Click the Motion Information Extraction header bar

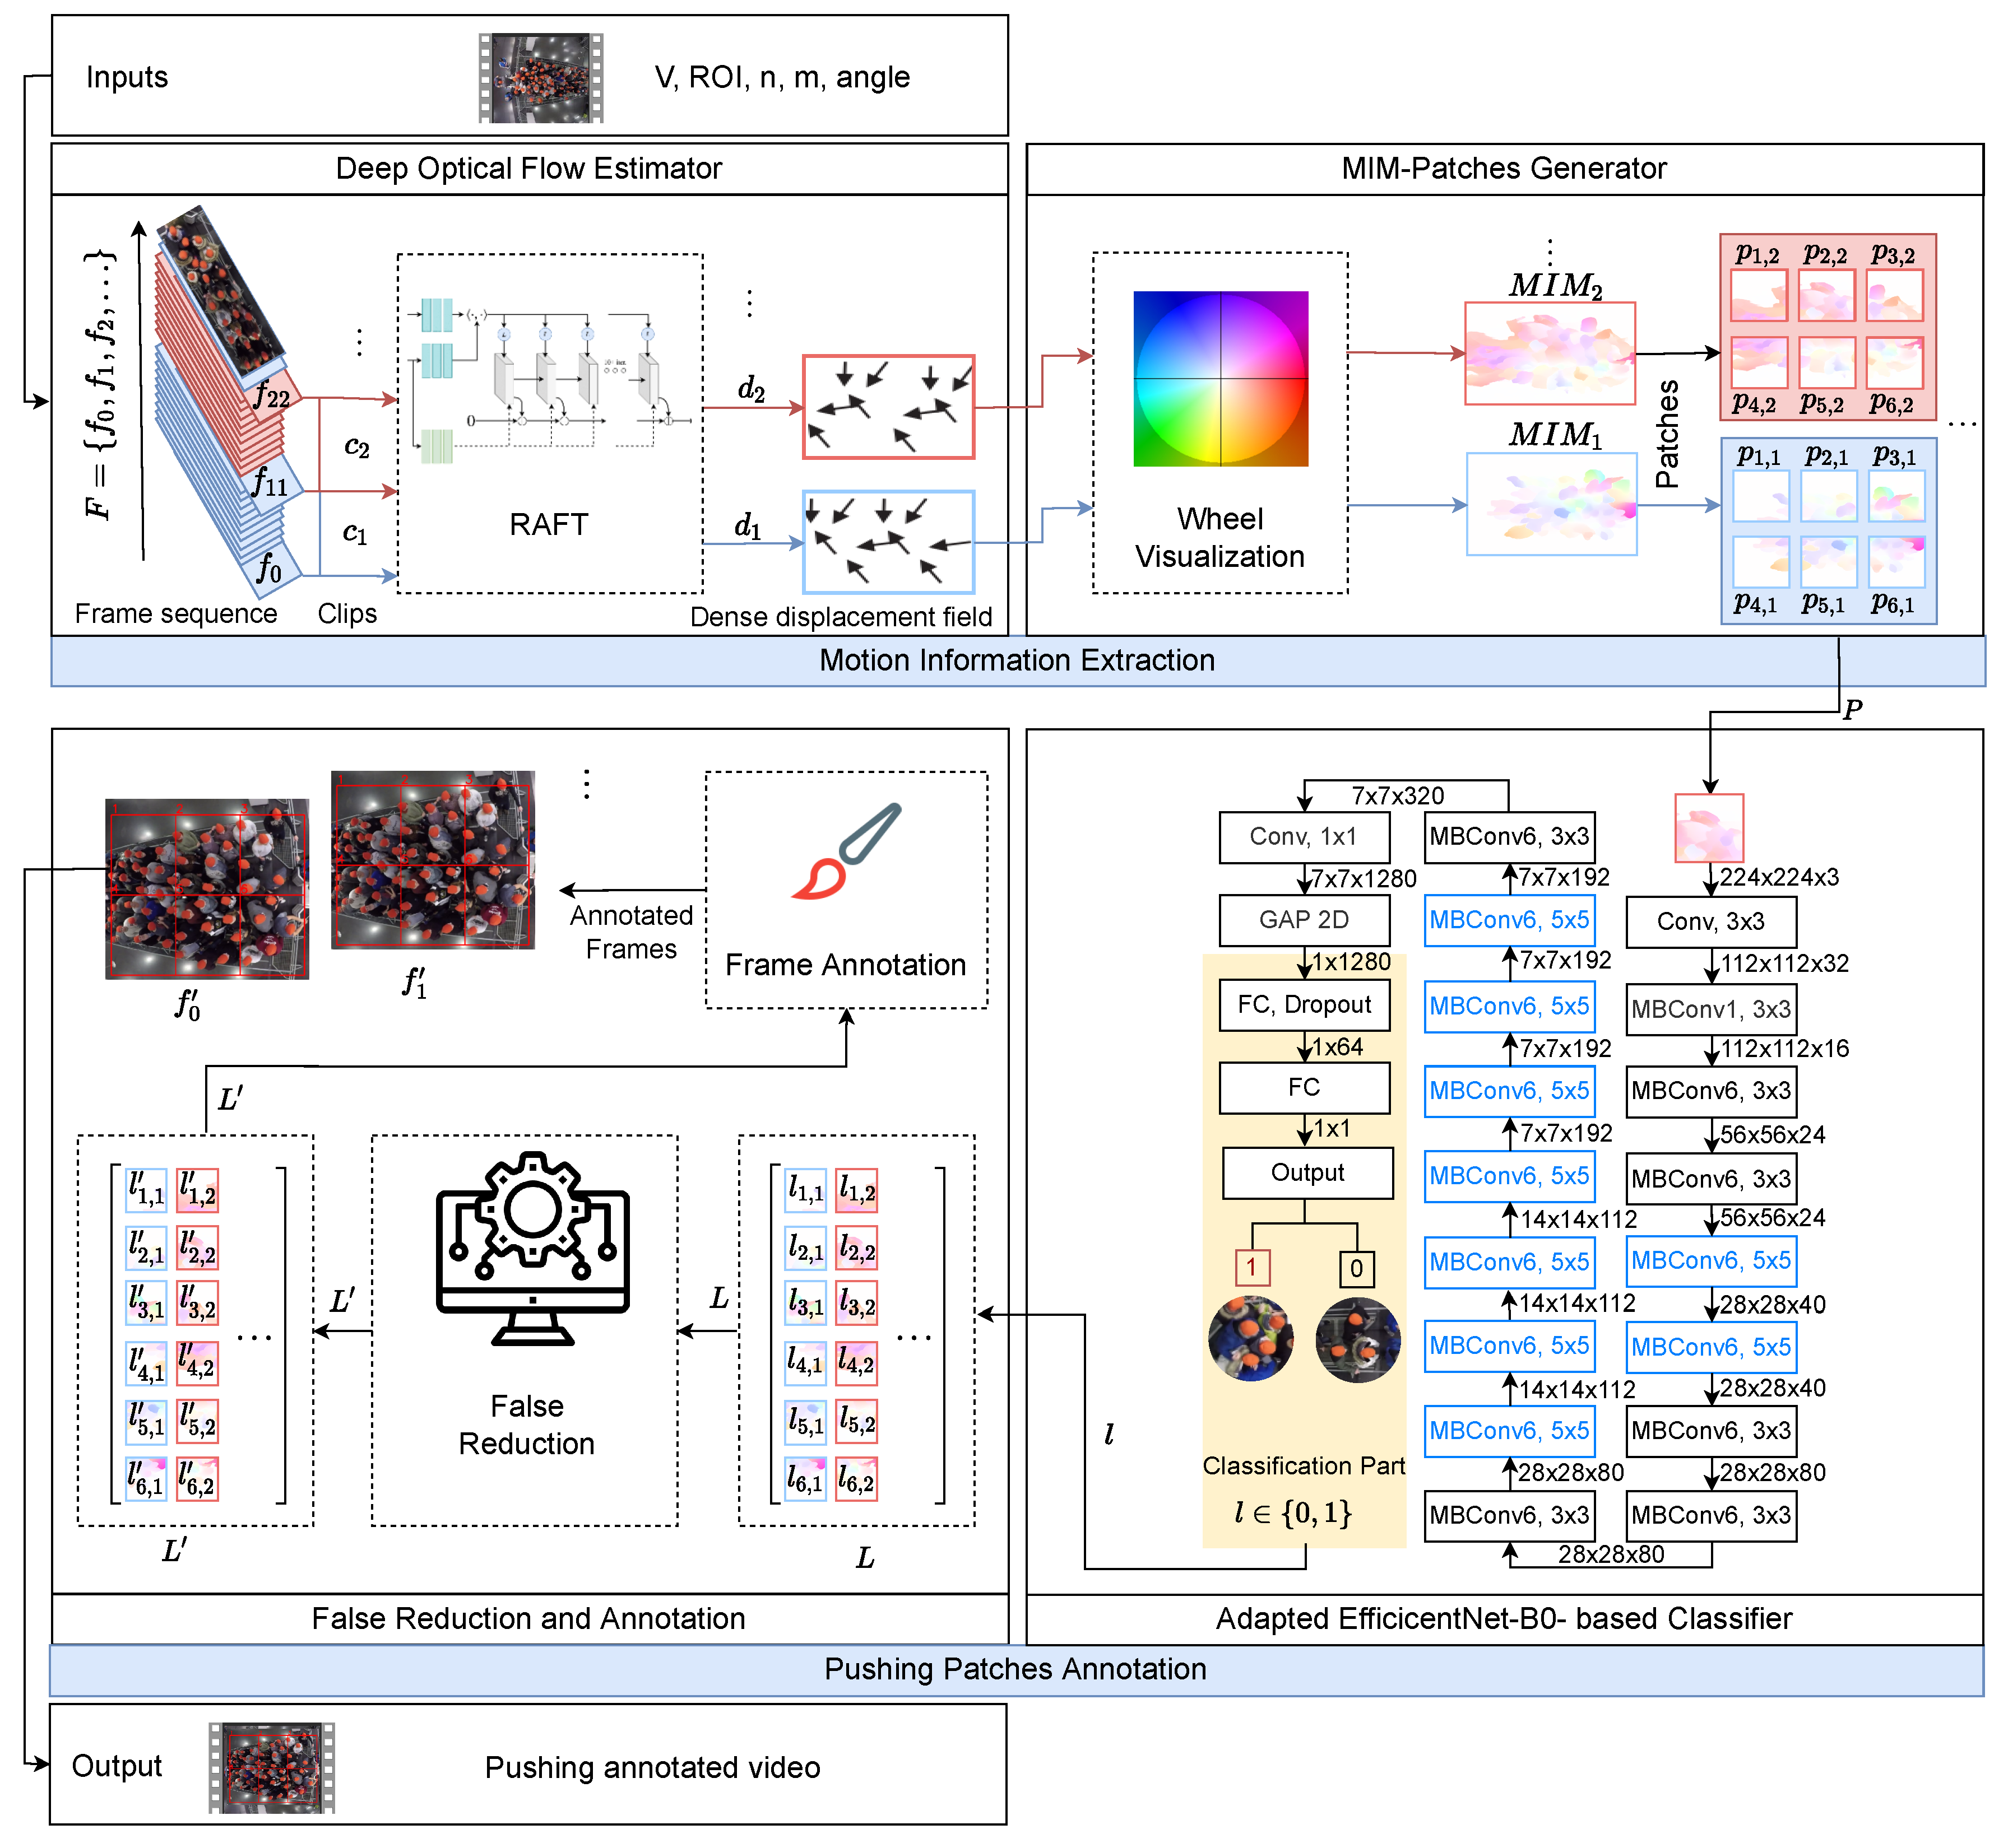(x=1017, y=660)
